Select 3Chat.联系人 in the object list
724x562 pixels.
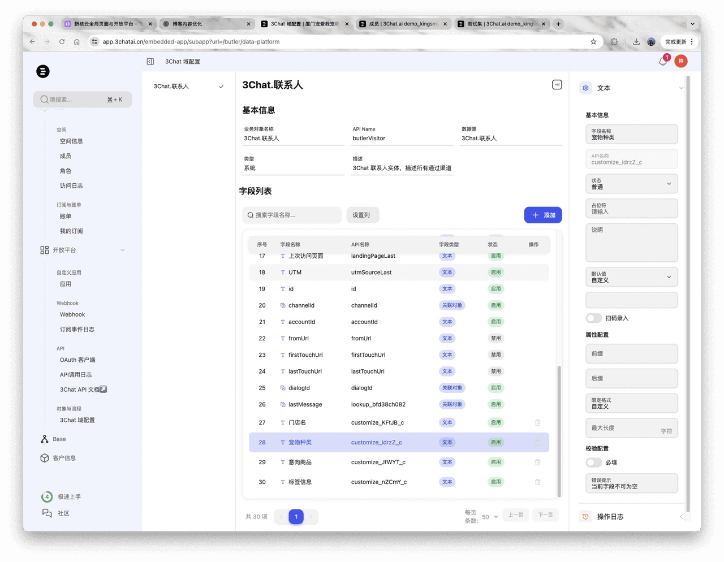(x=188, y=87)
